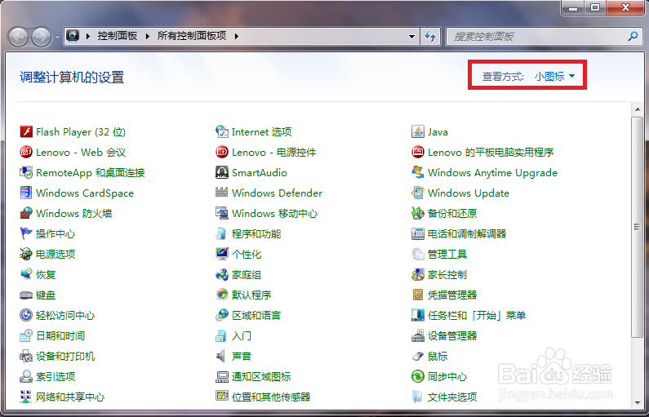Open the 程序和功能 icon
The width and height of the screenshot is (649, 417).
pyautogui.click(x=222, y=233)
